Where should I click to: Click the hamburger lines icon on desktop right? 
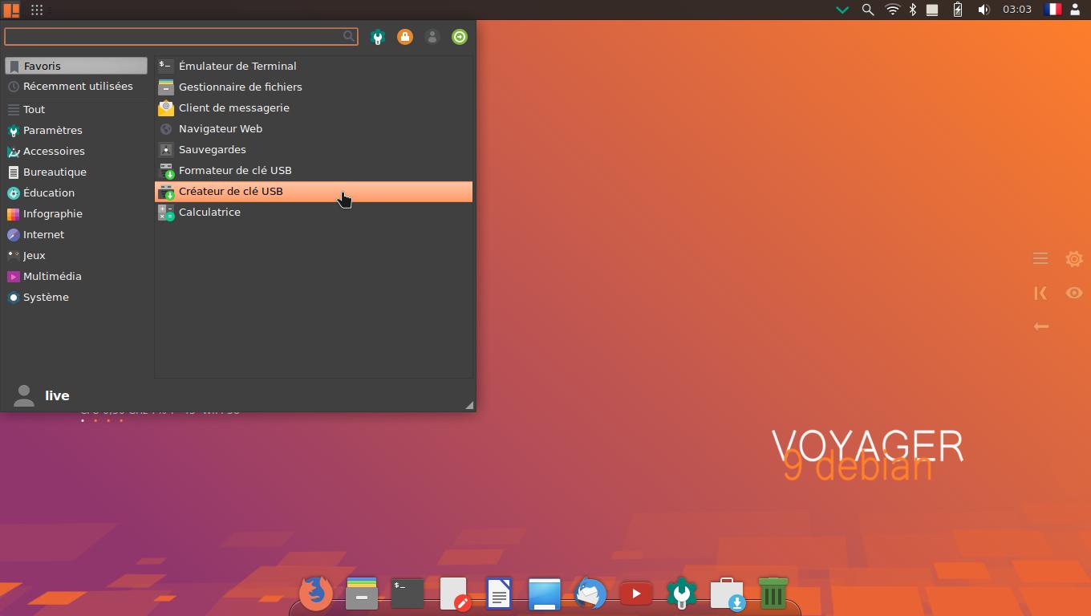tap(1040, 258)
